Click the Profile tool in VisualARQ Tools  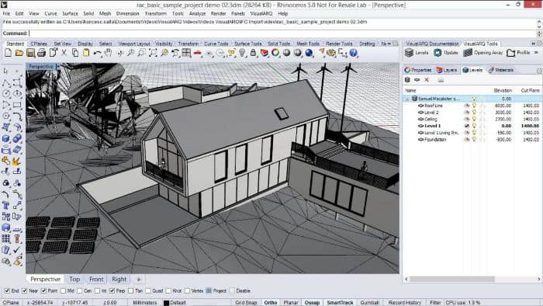point(518,53)
